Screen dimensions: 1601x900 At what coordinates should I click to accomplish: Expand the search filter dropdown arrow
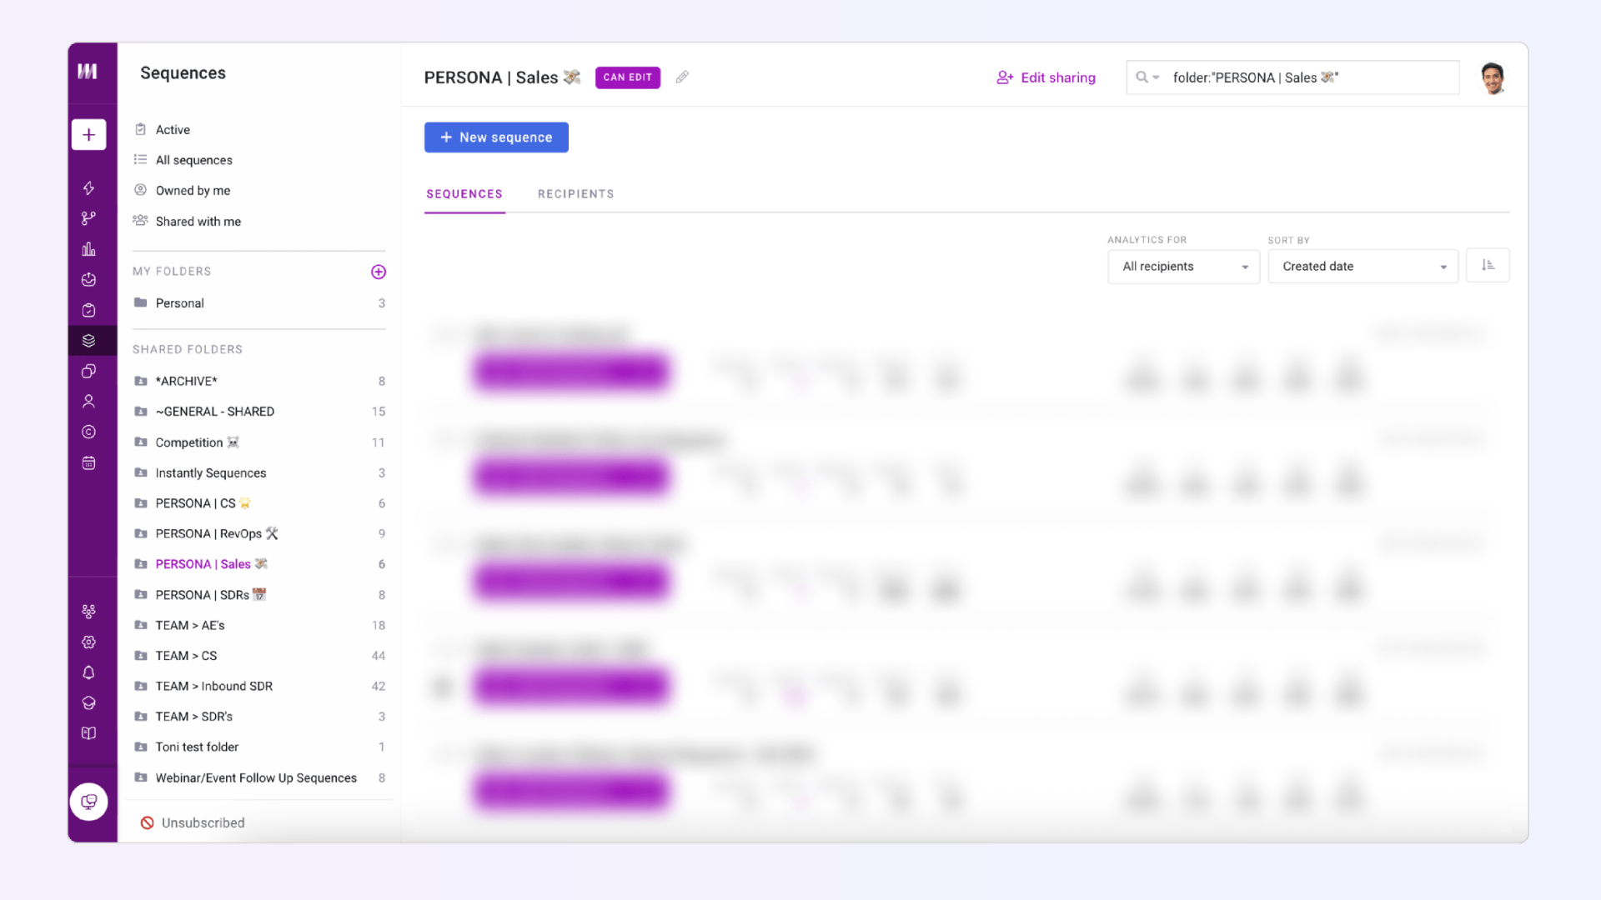click(x=1156, y=77)
